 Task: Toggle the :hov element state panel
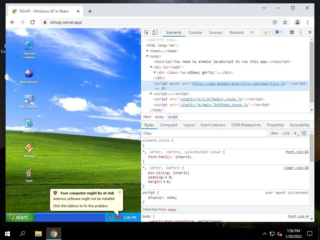(274, 133)
